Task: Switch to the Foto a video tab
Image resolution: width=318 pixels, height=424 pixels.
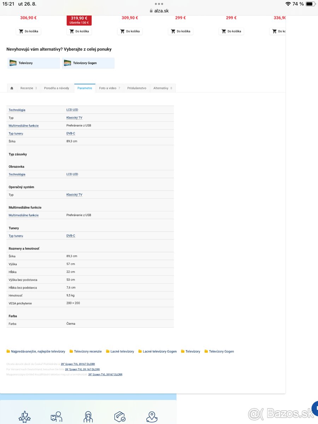Action: [x=109, y=88]
